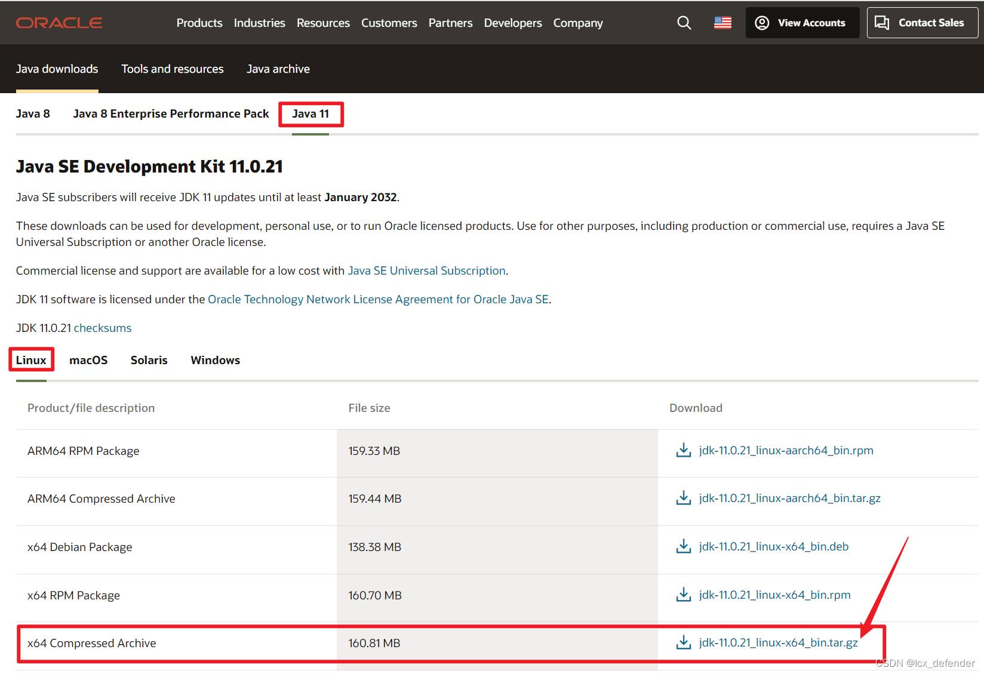Select the Java archive tab
The width and height of the screenshot is (984, 674).
click(x=278, y=69)
